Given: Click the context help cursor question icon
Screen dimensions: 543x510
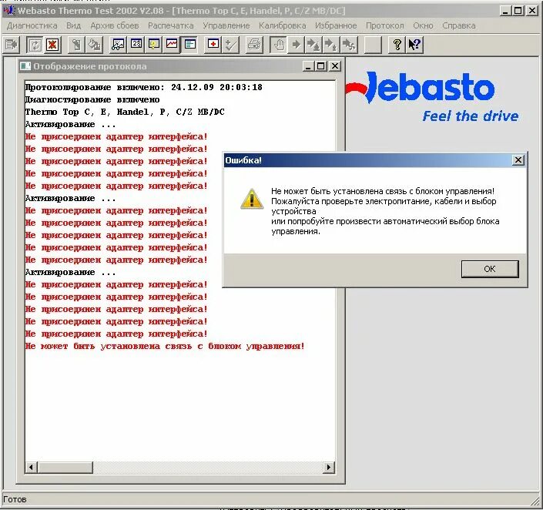Looking at the screenshot, I should tap(414, 45).
